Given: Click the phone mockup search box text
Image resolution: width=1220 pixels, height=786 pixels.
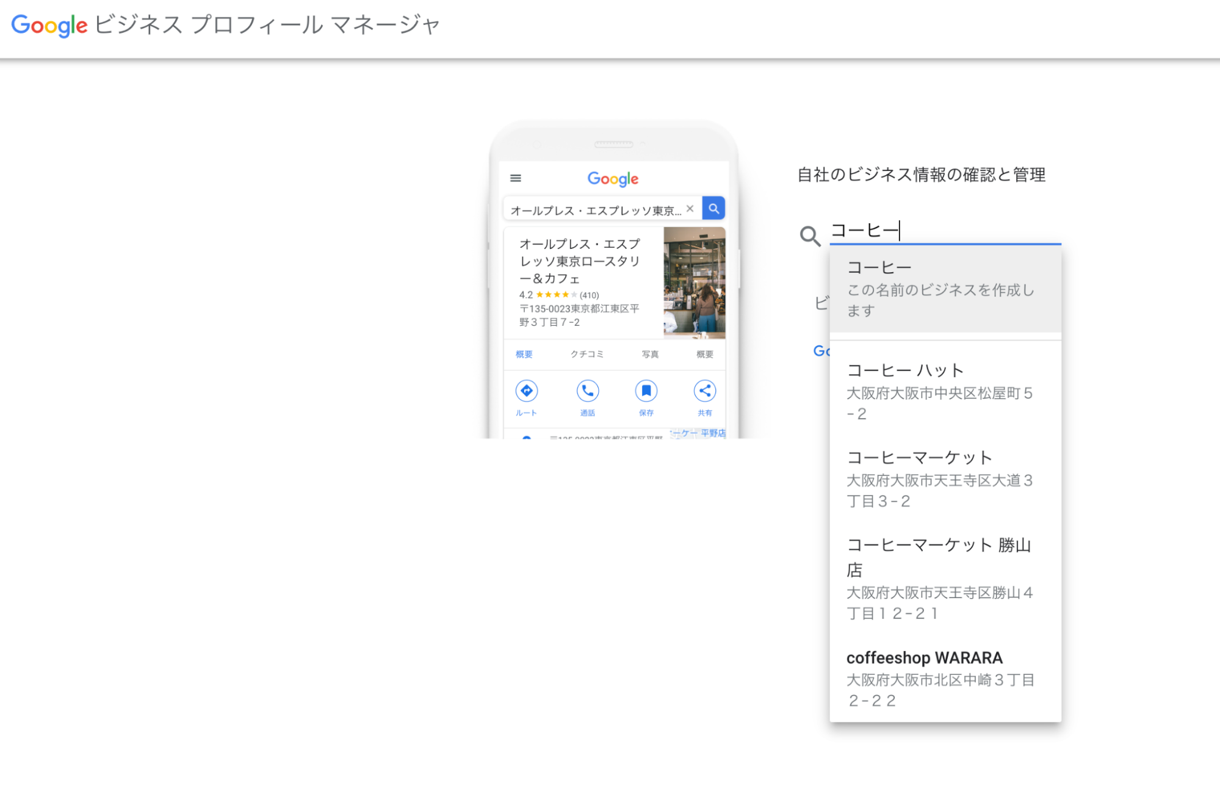Looking at the screenshot, I should 596,211.
